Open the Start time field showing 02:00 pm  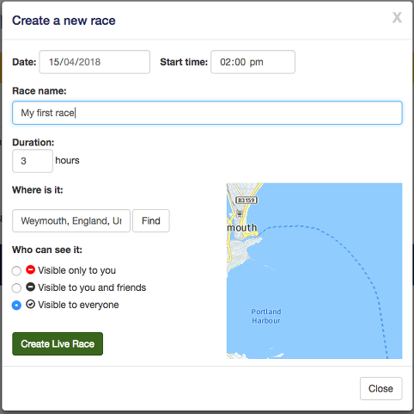click(253, 62)
